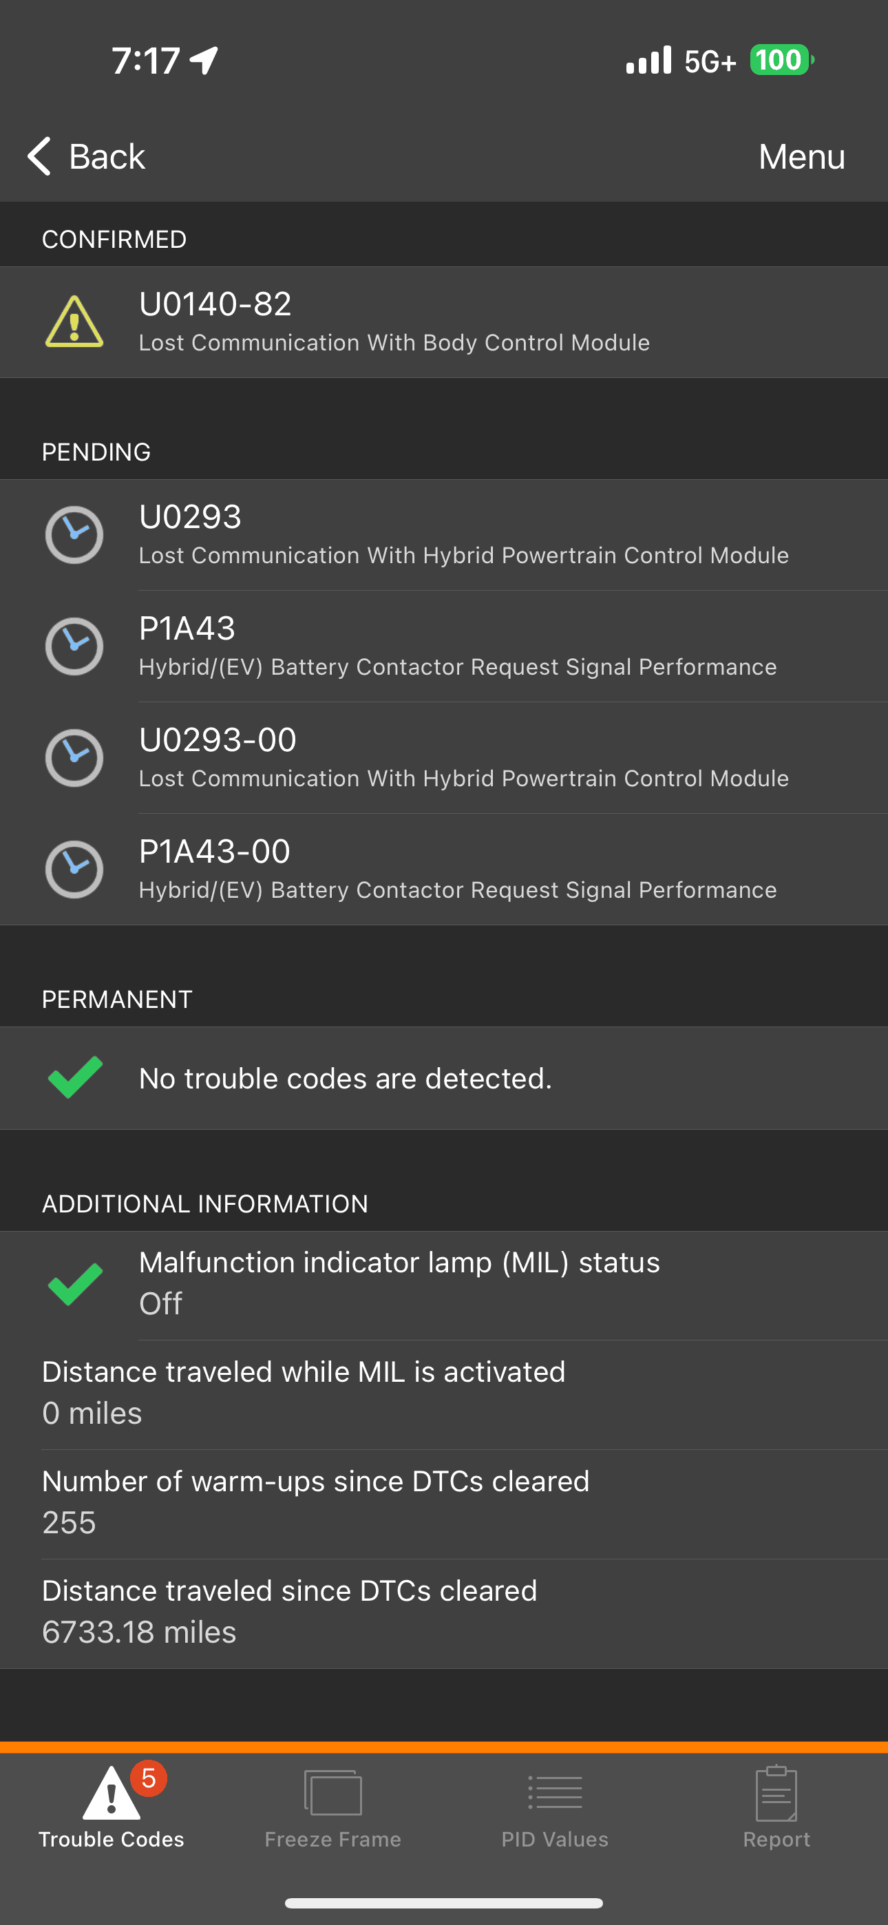The width and height of the screenshot is (888, 1925).
Task: Tap the back chevron arrow
Action: [39, 156]
